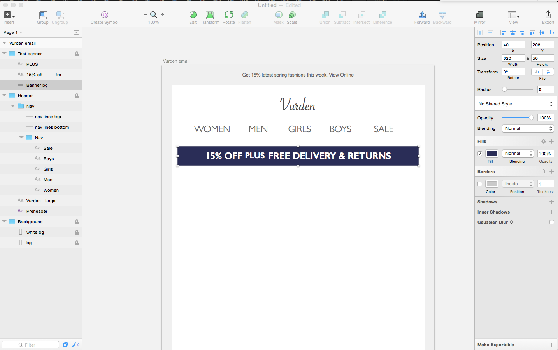The height and width of the screenshot is (350, 558).
Task: Add a new shadow
Action: click(x=551, y=202)
